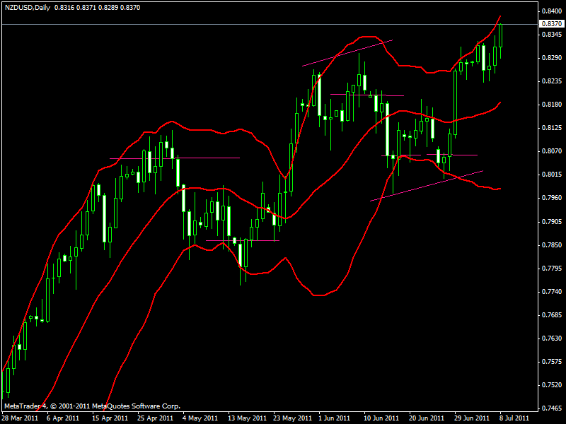Select the rising magenta trendline under the mid-June lows
This screenshot has height=424, width=566.
click(427, 186)
